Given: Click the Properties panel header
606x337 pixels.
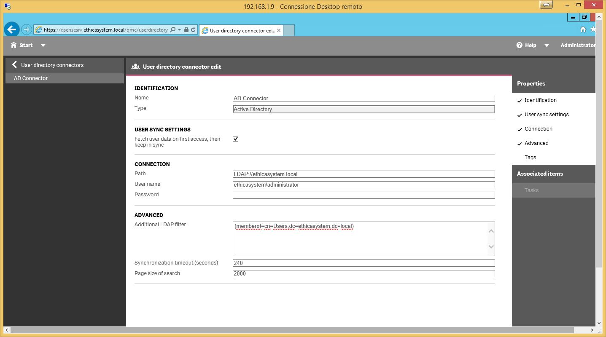Looking at the screenshot, I should (x=554, y=83).
